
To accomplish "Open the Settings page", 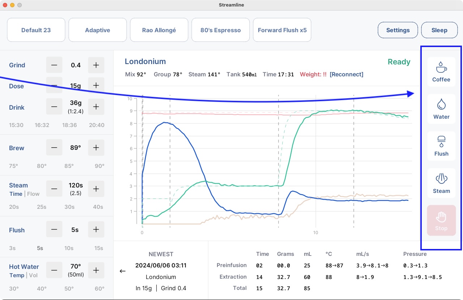I will (x=398, y=30).
